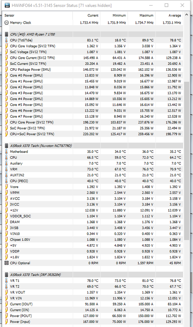Click the Memory Clock sensor clock icon
Screen dimensions: 193x327
(7, 22)
